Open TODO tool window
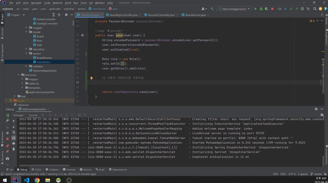 pos(36,170)
